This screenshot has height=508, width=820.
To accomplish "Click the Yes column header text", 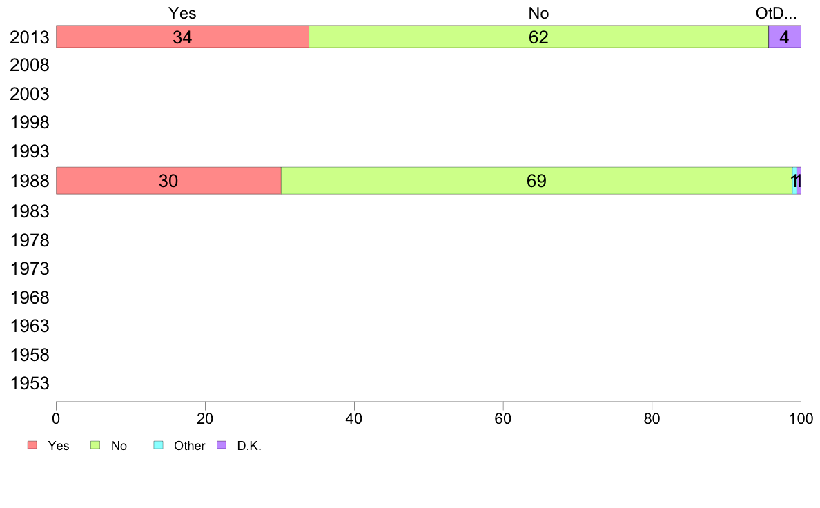I will point(182,13).
